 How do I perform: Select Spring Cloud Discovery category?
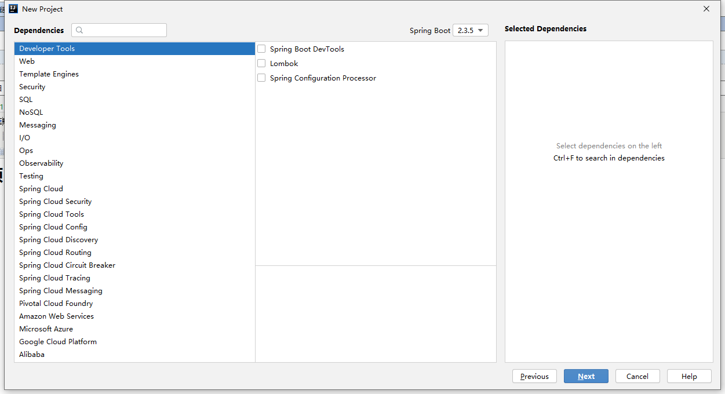point(134,240)
